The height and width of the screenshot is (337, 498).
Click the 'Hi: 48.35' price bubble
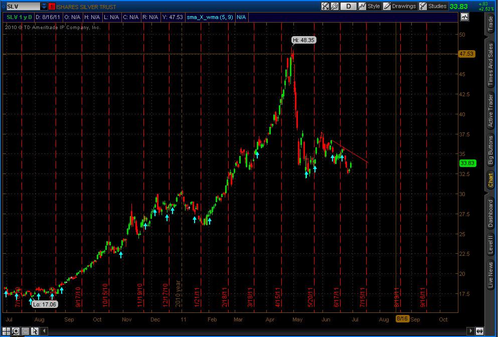pyautogui.click(x=303, y=40)
